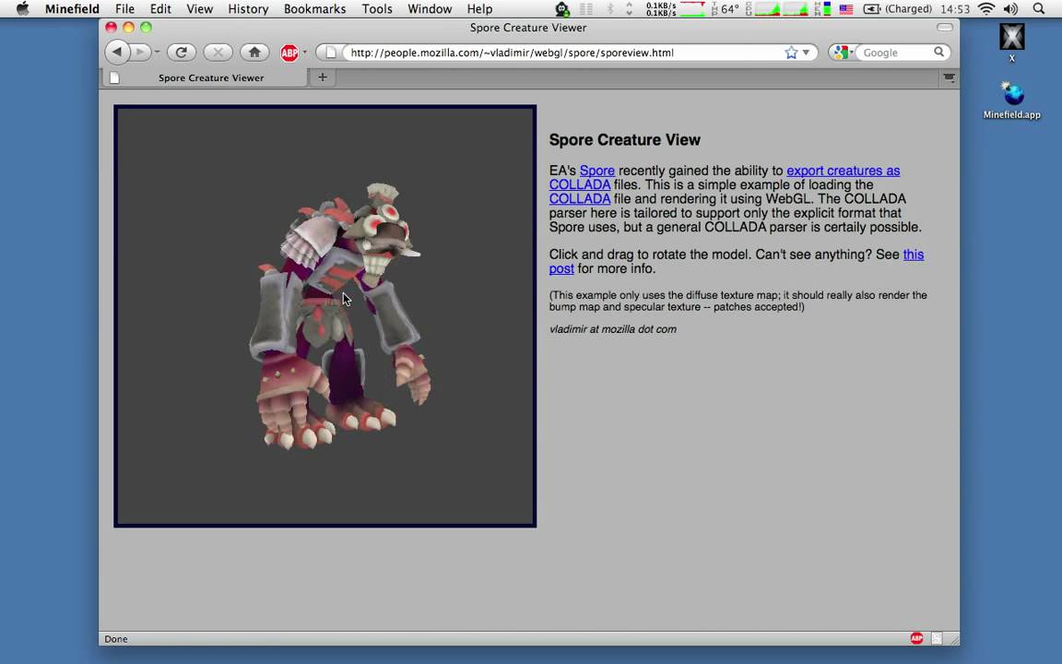This screenshot has width=1062, height=664.
Task: Open the History menu
Action: click(x=248, y=9)
